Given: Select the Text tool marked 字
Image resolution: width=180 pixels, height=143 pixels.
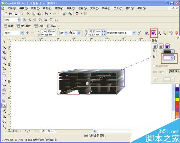Looking at the screenshot, I should pyautogui.click(x=4, y=95).
